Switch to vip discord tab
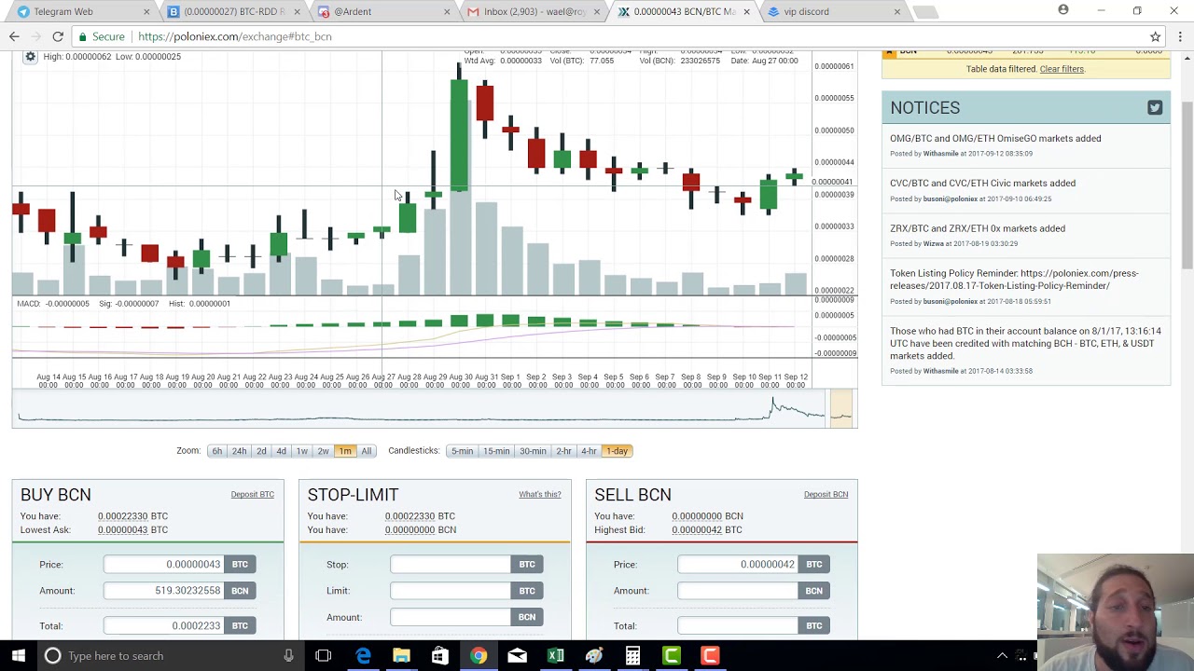The width and height of the screenshot is (1194, 671). click(833, 11)
